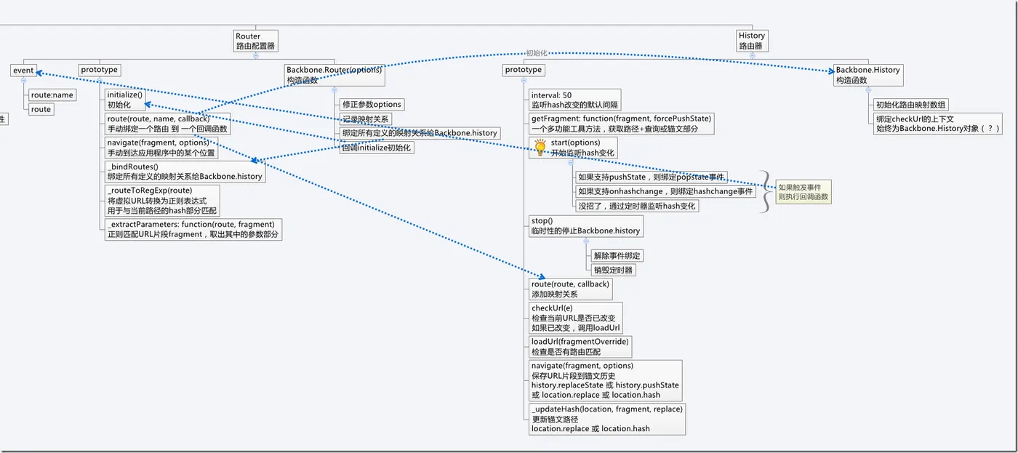Select the prototype node below History

tap(524, 70)
